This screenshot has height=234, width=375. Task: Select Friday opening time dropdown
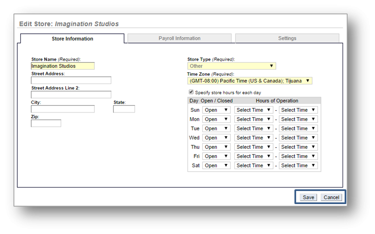coord(254,156)
